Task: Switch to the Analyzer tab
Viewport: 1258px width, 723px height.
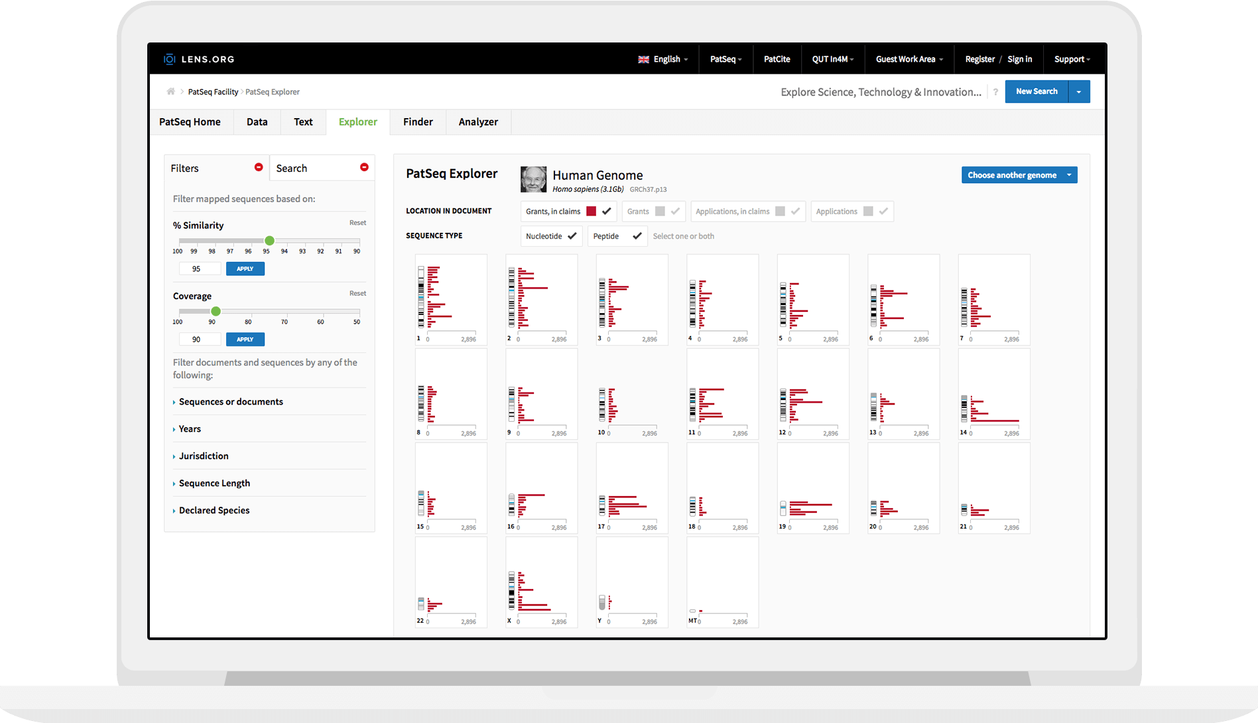Action: point(478,122)
